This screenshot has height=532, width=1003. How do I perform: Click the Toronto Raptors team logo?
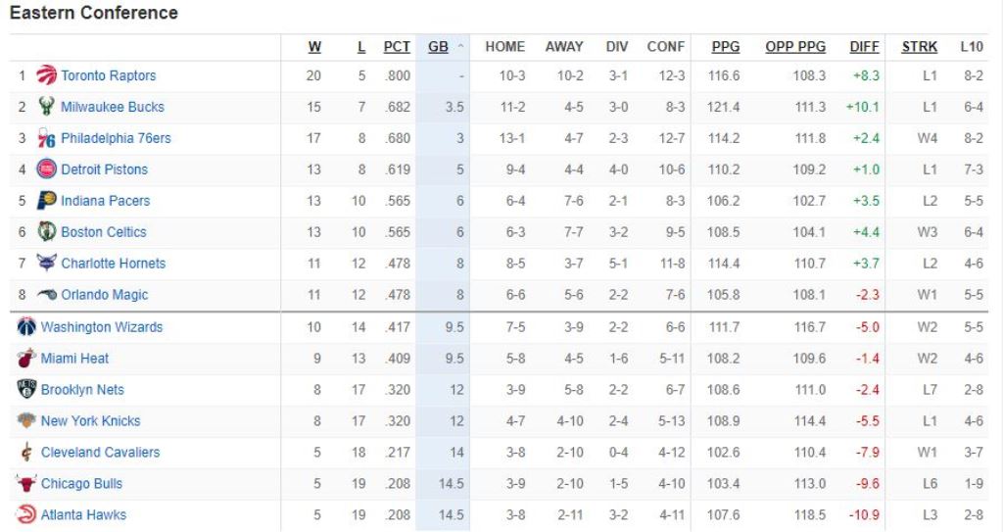tap(46, 75)
